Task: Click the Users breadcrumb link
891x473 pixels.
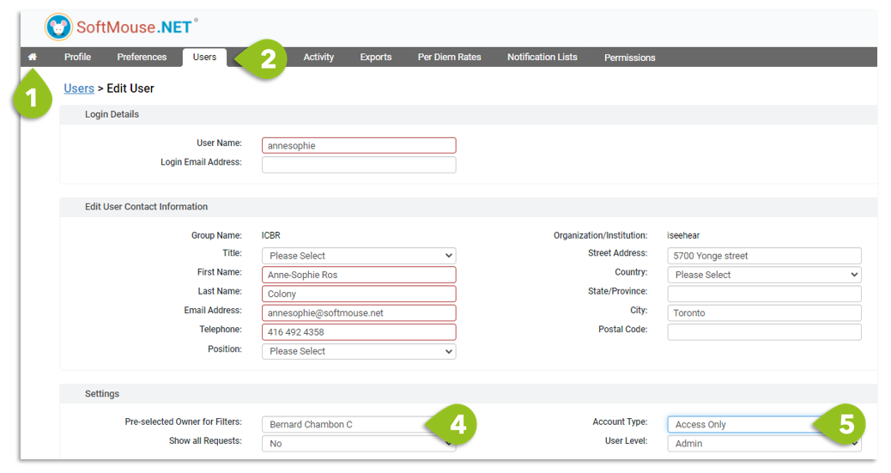Action: pyautogui.click(x=79, y=88)
